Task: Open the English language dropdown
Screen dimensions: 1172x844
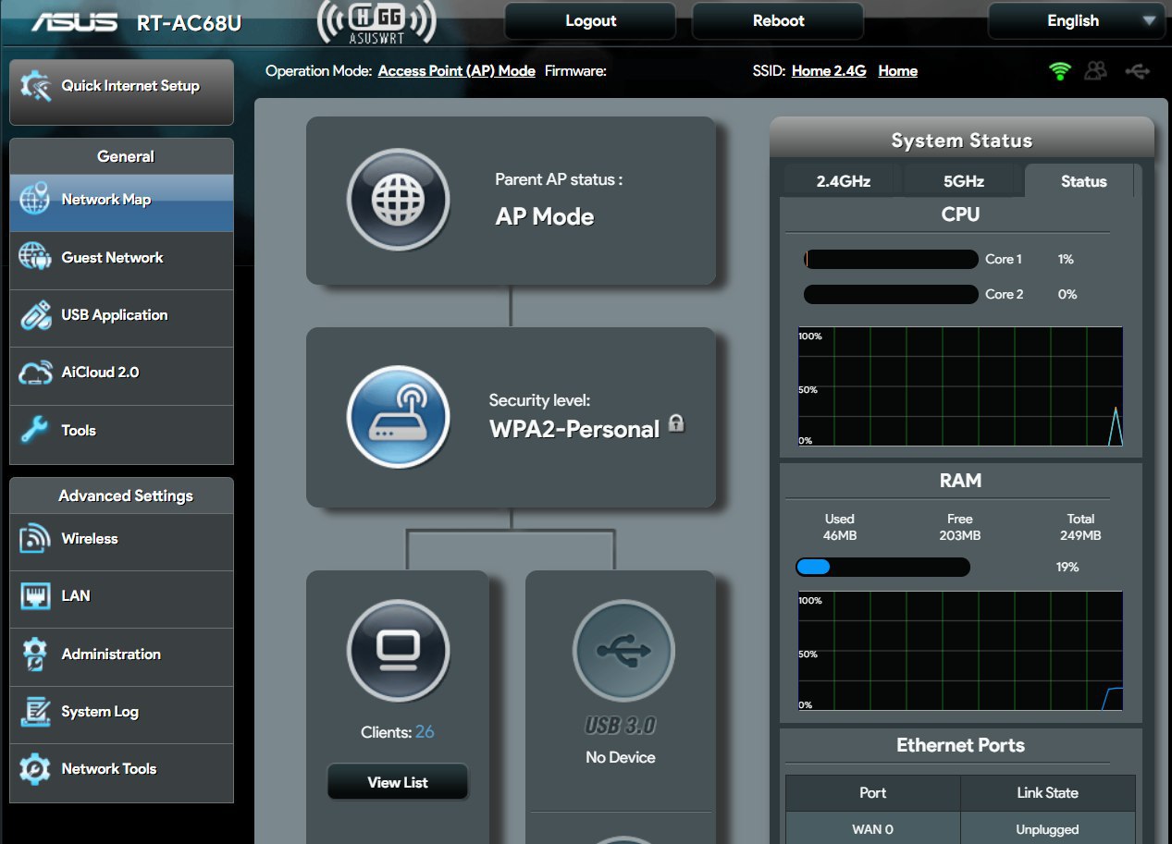Action: pyautogui.click(x=1073, y=21)
